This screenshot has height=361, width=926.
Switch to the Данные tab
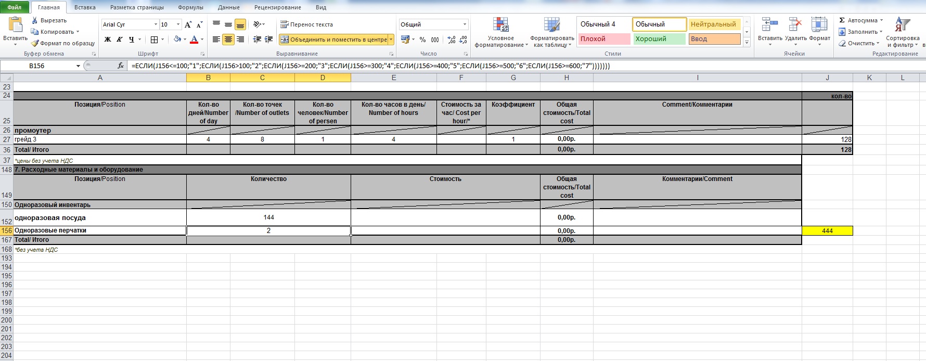click(x=229, y=7)
